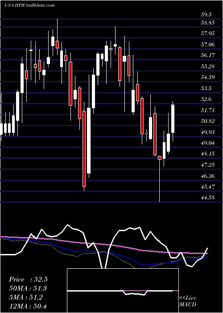
Task: Click the 49.04 price axis label
Action: [207, 143]
